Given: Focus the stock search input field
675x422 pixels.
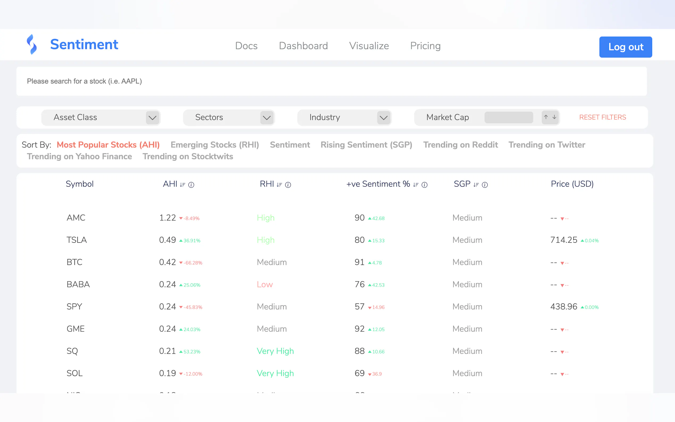Looking at the screenshot, I should 331,81.
